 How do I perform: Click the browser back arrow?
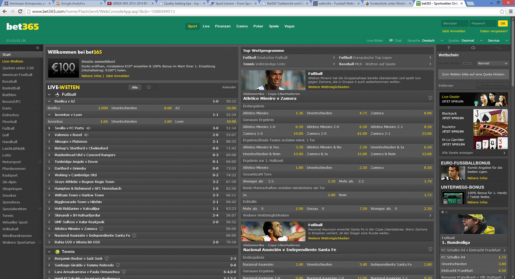click(5, 12)
